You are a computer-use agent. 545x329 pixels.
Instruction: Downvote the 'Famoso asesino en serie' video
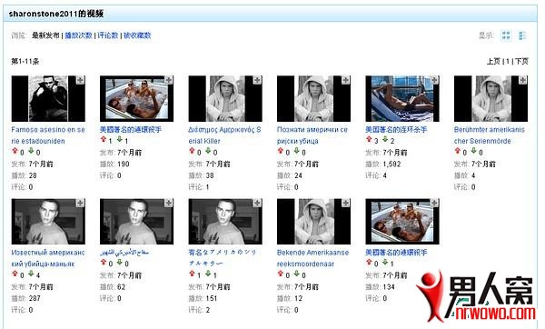click(31, 151)
